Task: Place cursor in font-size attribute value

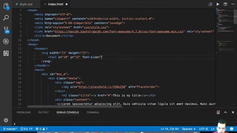Action: point(101,57)
